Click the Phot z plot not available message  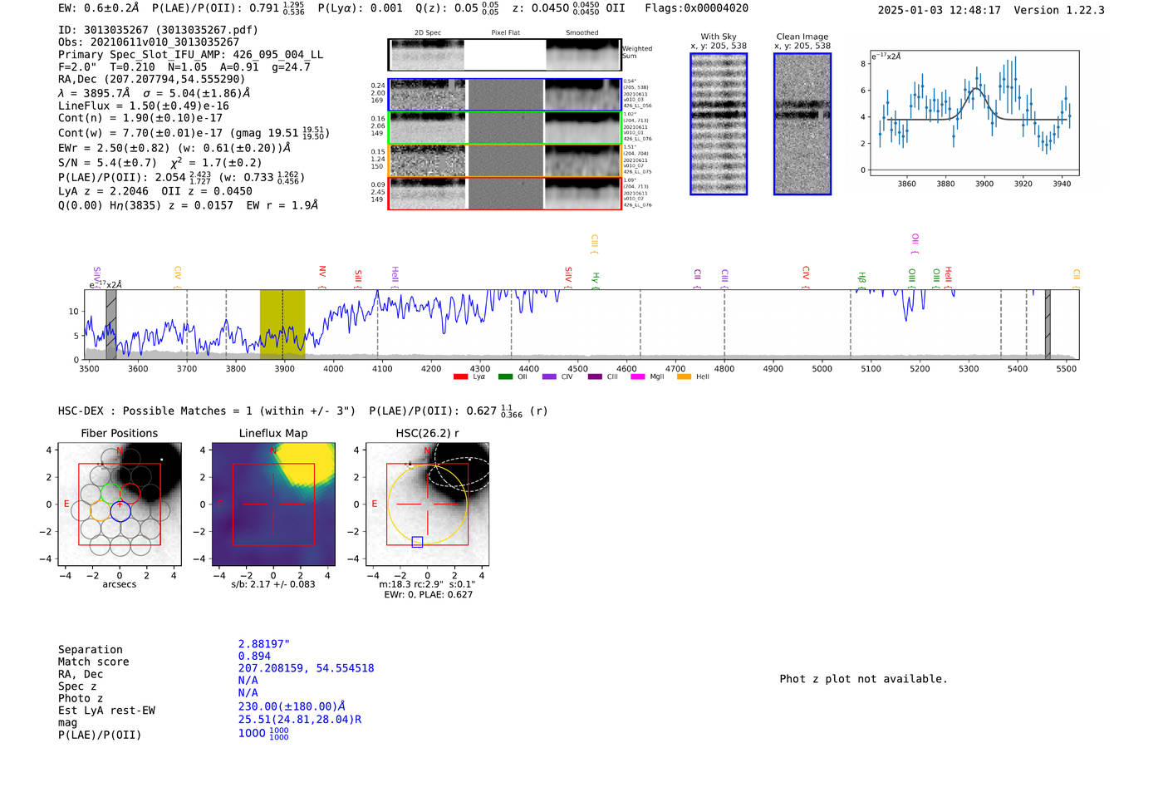click(863, 679)
